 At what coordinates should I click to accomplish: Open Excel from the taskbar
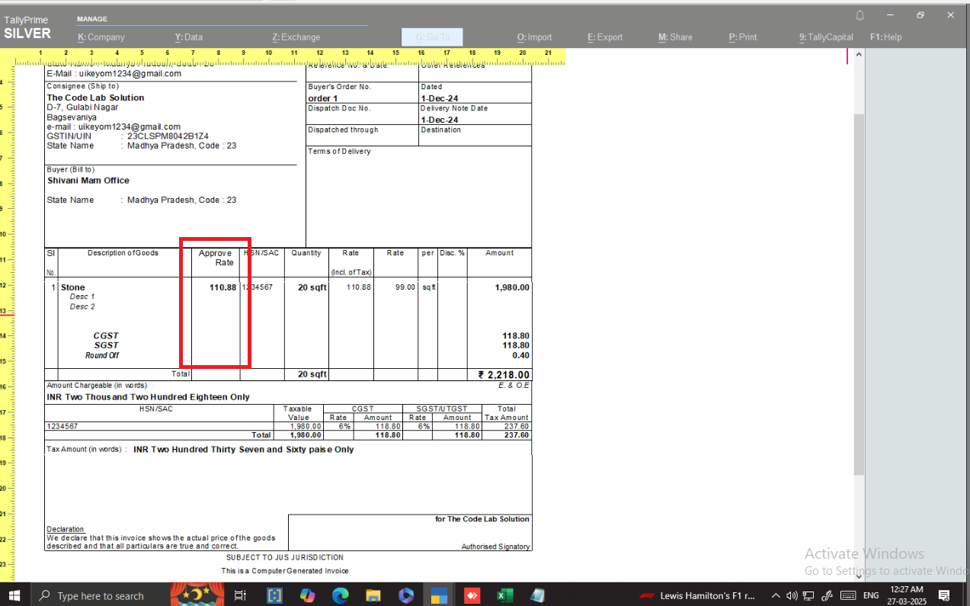click(x=504, y=595)
